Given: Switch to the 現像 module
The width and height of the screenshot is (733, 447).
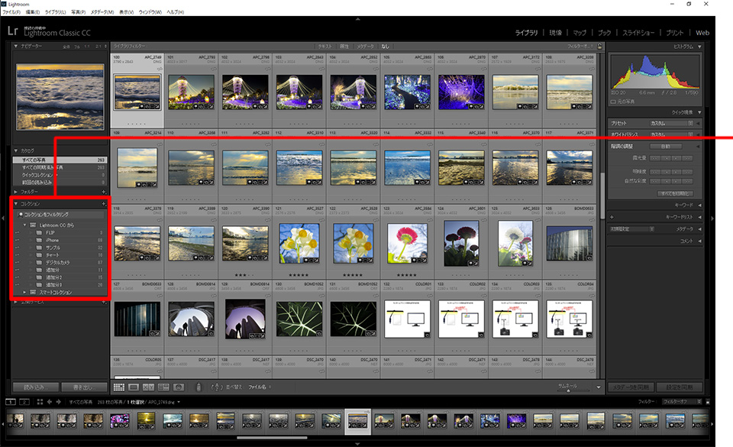Looking at the screenshot, I should (556, 33).
